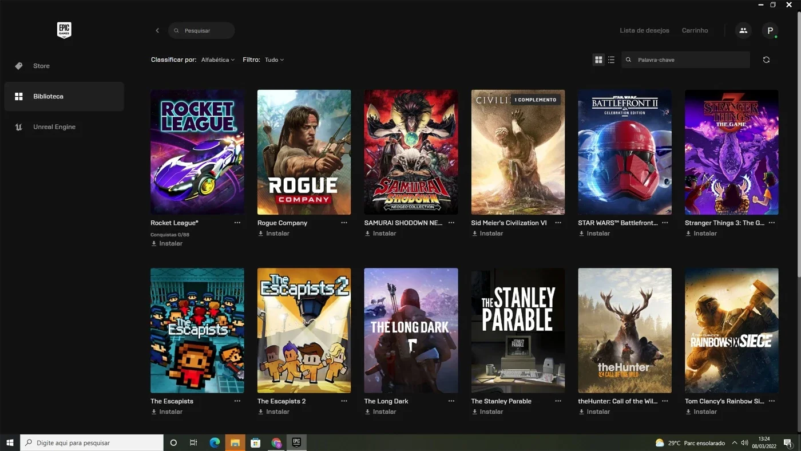Install SAMURAI SHODOWN NEOGEO Collection
The width and height of the screenshot is (801, 451).
coord(380,233)
